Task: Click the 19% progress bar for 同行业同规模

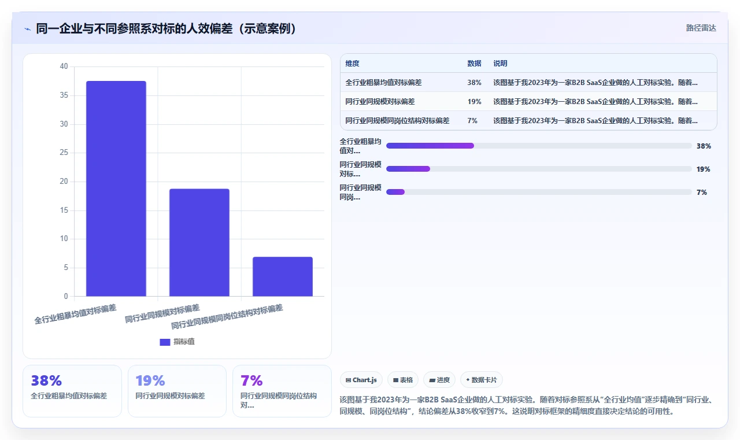Action: [539, 169]
